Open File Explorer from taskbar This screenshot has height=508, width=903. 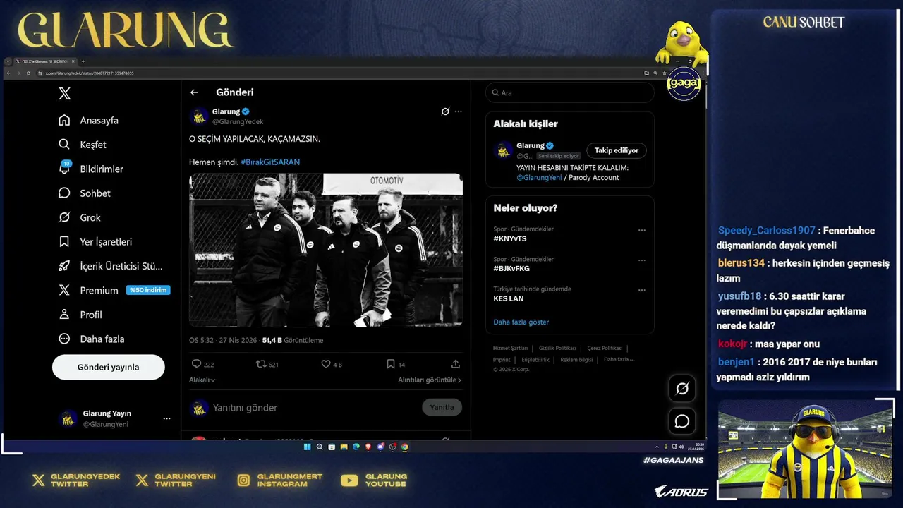[344, 447]
